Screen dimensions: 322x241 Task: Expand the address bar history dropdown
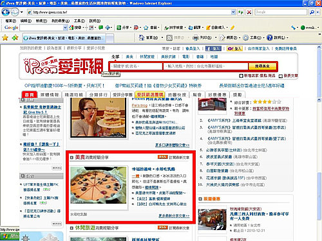point(233,12)
